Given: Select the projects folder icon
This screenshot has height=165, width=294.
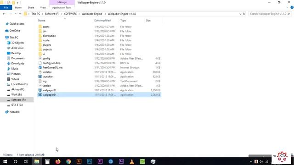Looking at the screenshot, I should tap(40, 49).
